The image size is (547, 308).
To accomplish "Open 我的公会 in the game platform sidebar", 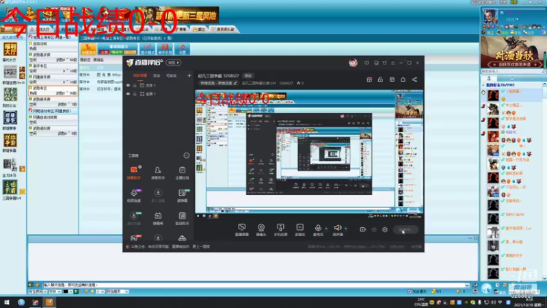I will 10,97.
